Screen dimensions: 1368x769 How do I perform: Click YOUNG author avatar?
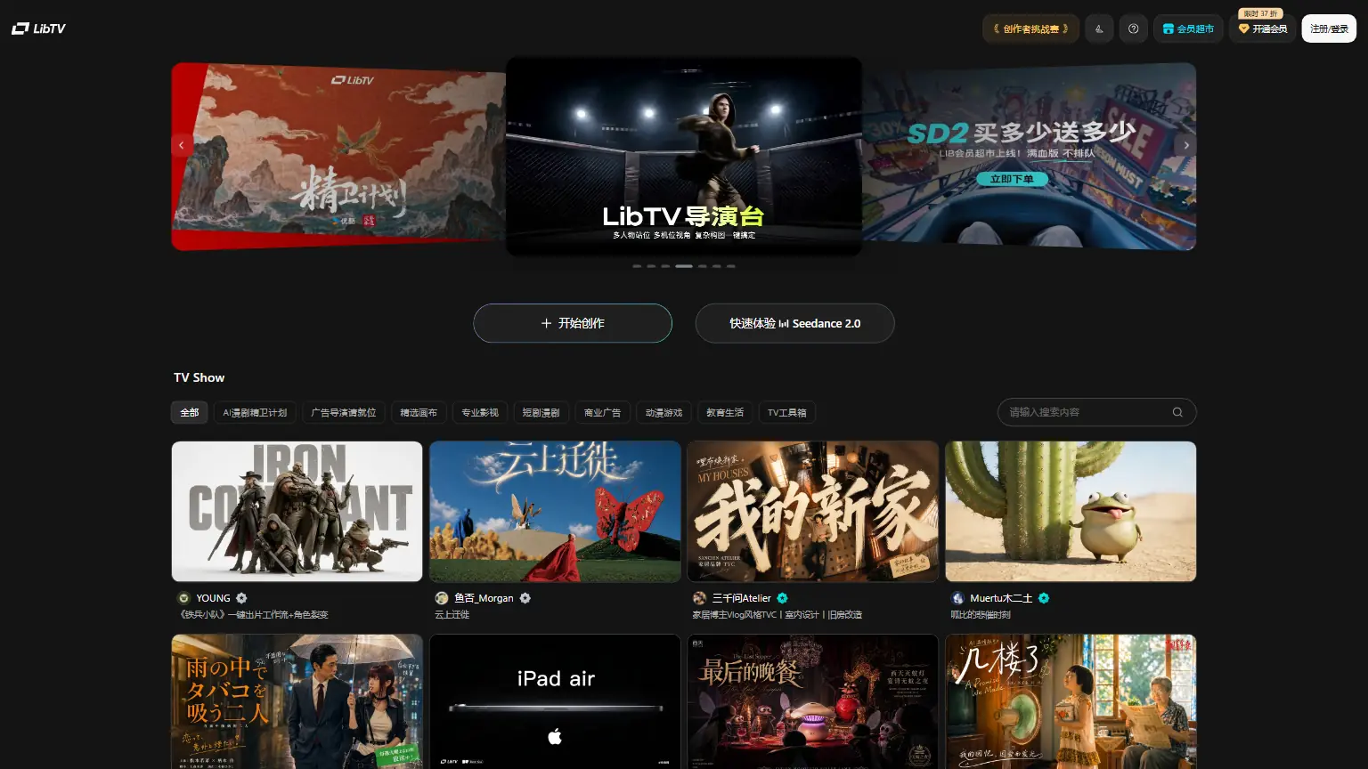(184, 598)
